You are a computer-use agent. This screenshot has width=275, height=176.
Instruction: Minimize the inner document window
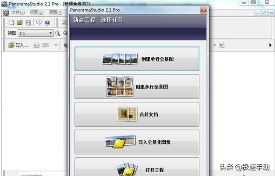tap(258, 13)
